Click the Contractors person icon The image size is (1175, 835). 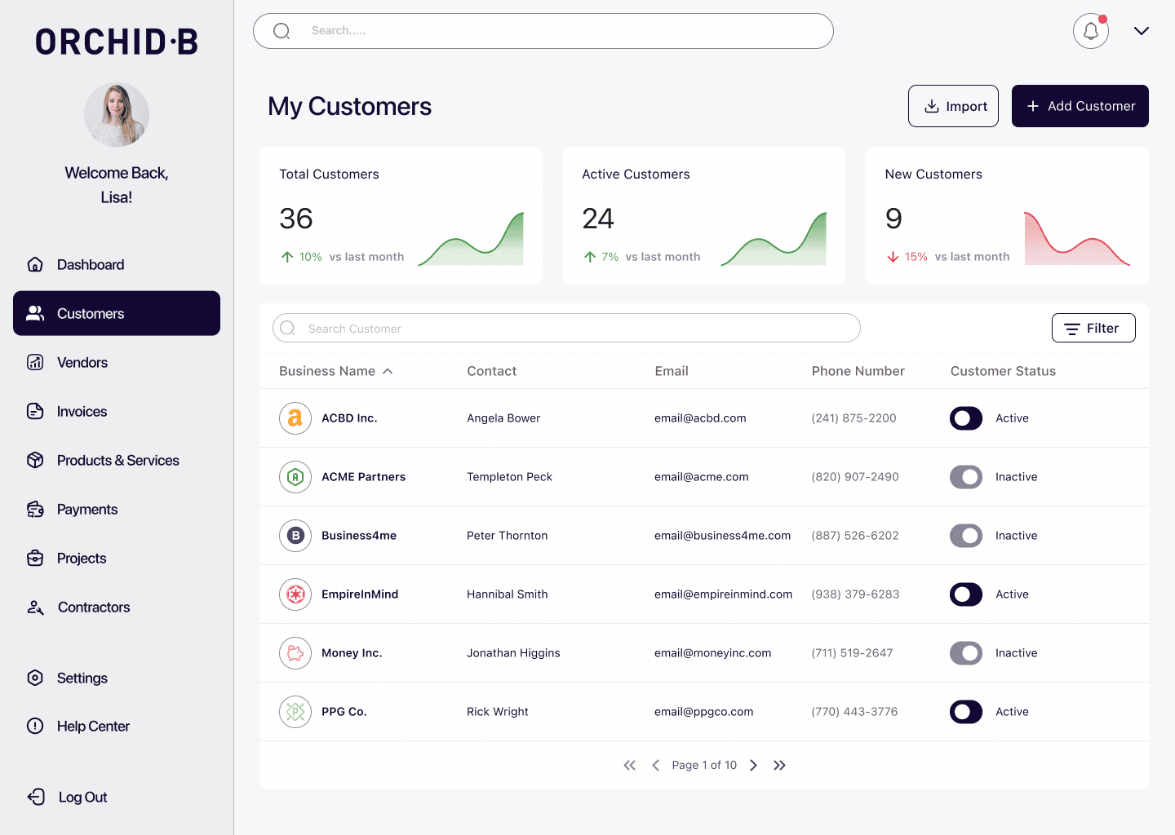pos(35,607)
